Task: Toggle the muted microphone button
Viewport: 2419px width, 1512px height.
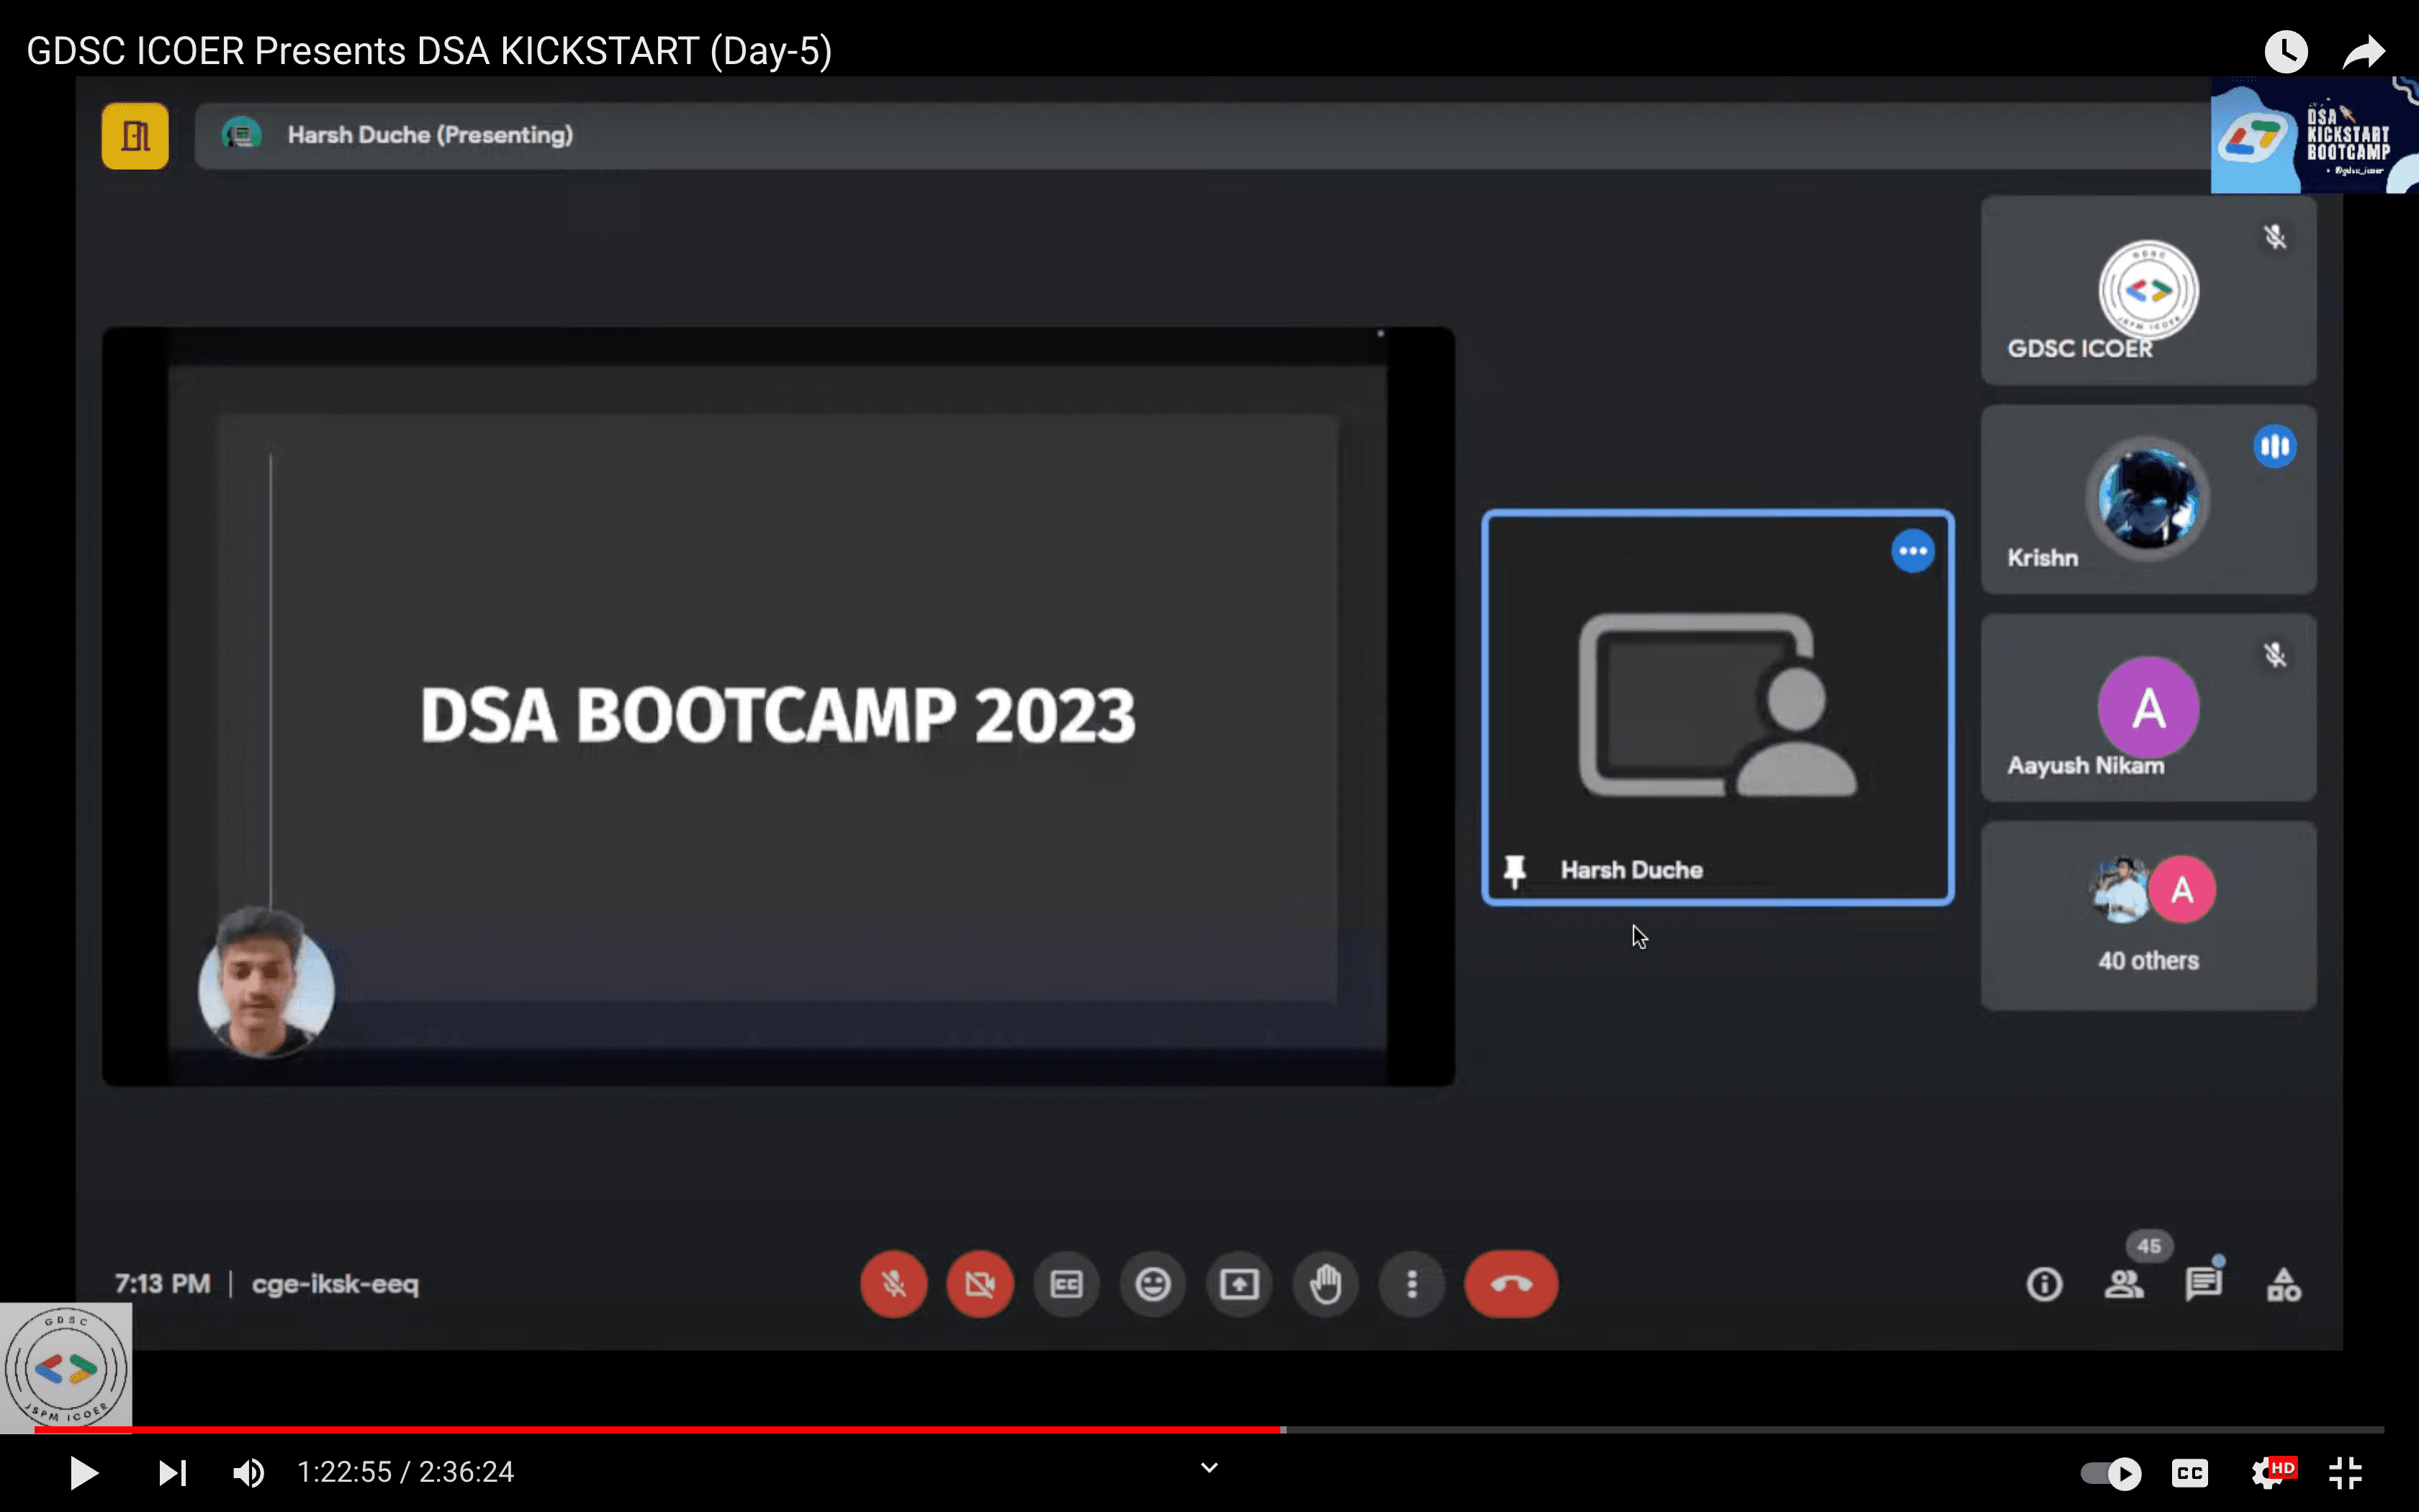Action: [893, 1284]
